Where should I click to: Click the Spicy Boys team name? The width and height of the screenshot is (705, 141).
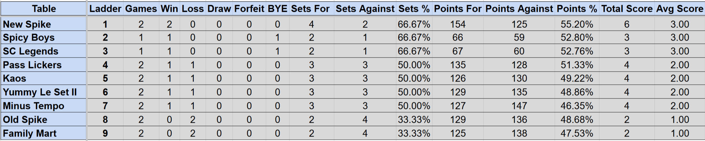29,38
